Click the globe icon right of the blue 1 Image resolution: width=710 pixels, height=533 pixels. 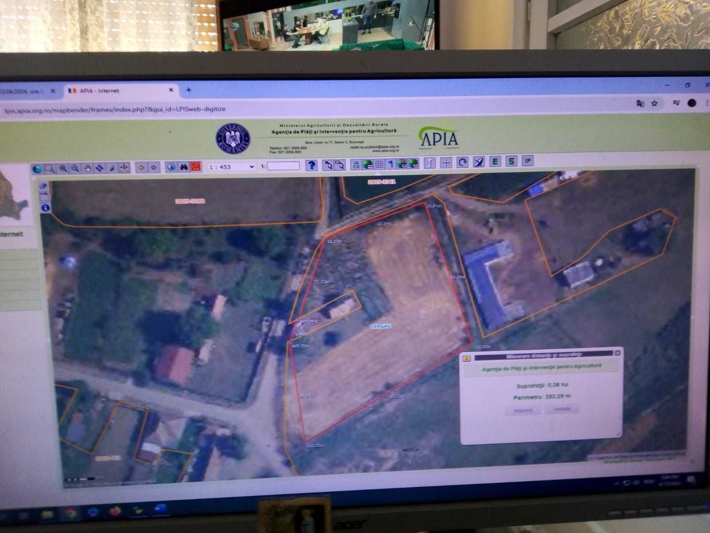click(402, 163)
